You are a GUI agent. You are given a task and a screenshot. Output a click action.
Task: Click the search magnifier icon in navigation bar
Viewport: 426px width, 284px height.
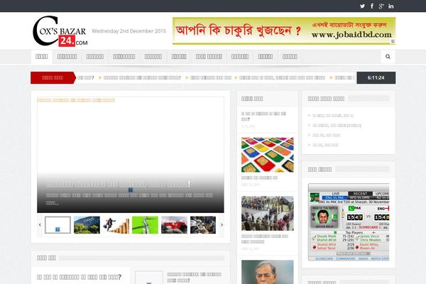point(388,57)
